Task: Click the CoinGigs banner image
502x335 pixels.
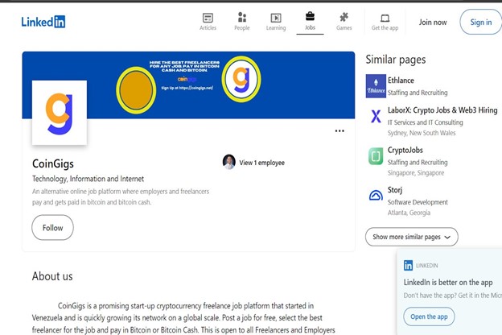Action: pos(188,85)
